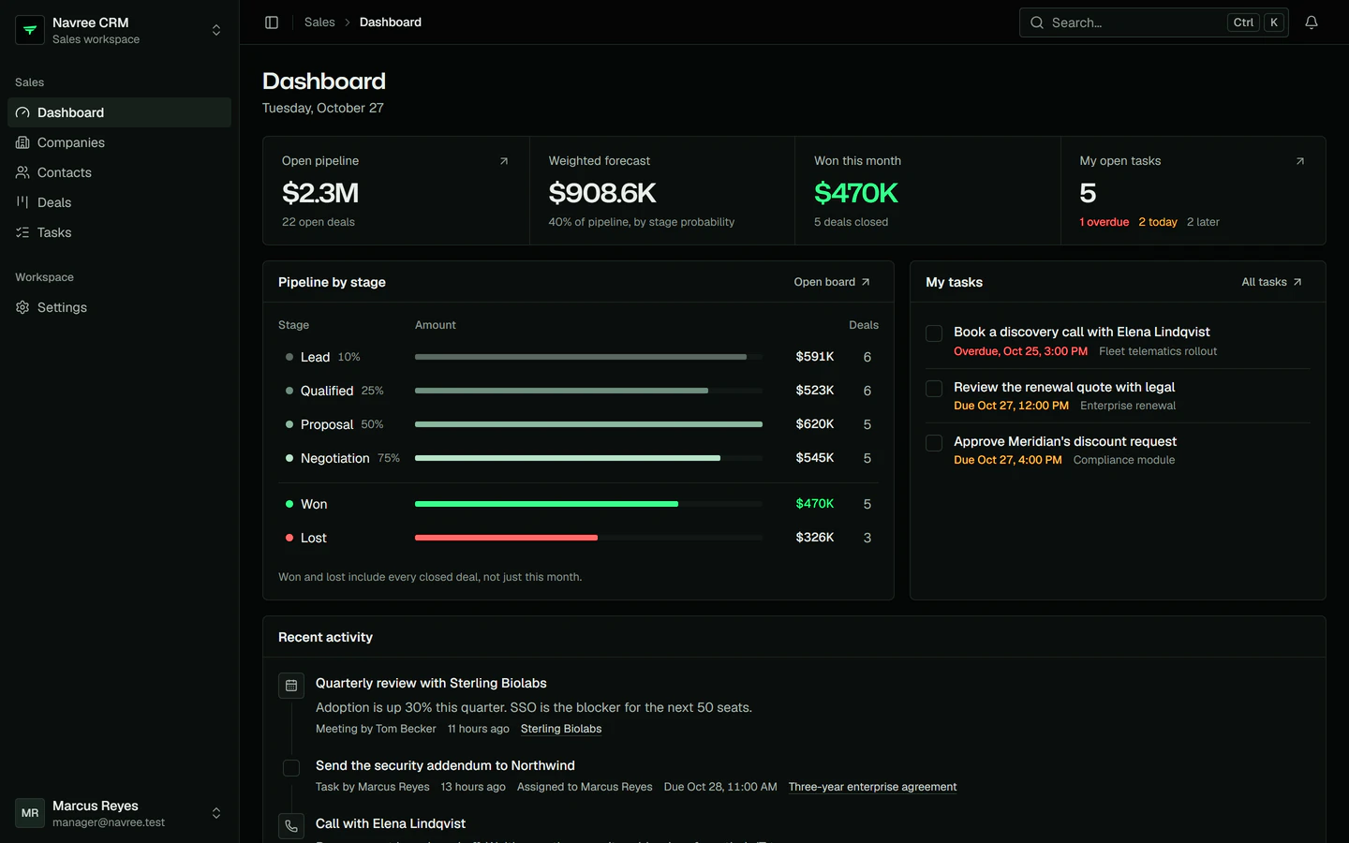The height and width of the screenshot is (843, 1349).
Task: Click the $2.3M open pipeline value
Action: pyautogui.click(x=320, y=193)
